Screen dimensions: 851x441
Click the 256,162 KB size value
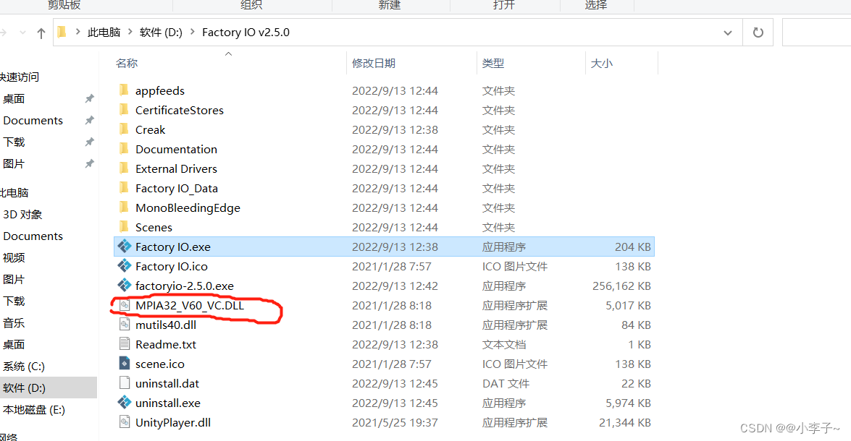coord(621,286)
